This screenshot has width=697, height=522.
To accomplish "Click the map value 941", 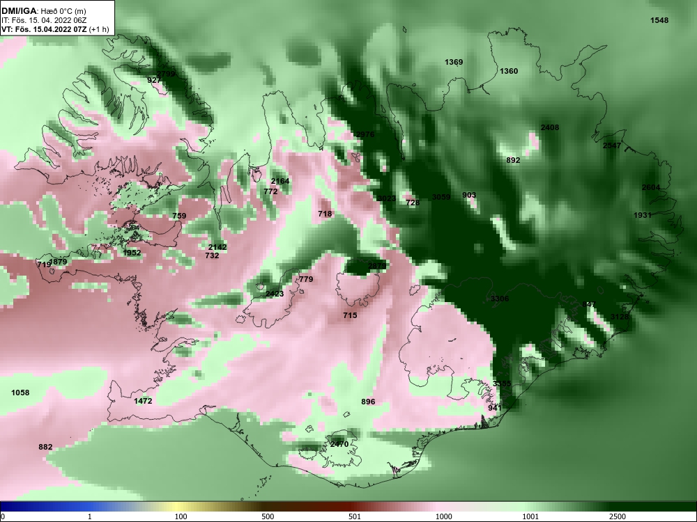I will (x=494, y=408).
